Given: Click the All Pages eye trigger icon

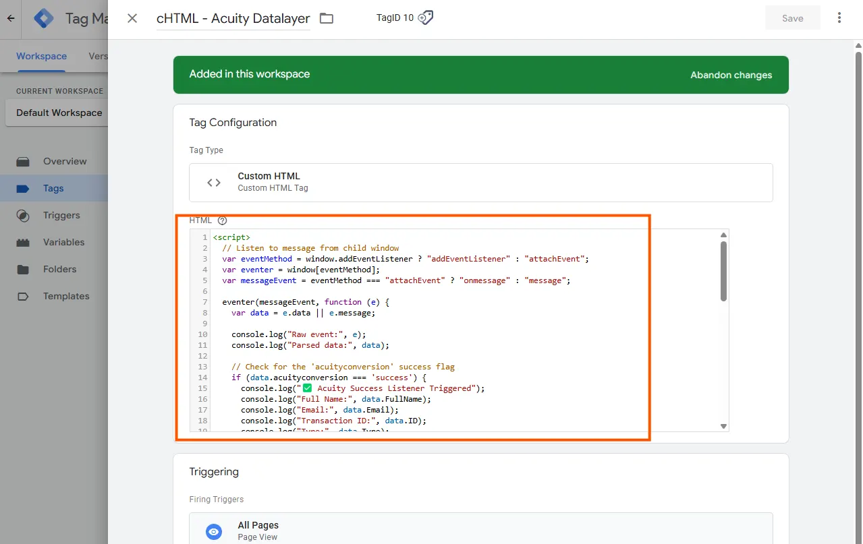Looking at the screenshot, I should [214, 532].
